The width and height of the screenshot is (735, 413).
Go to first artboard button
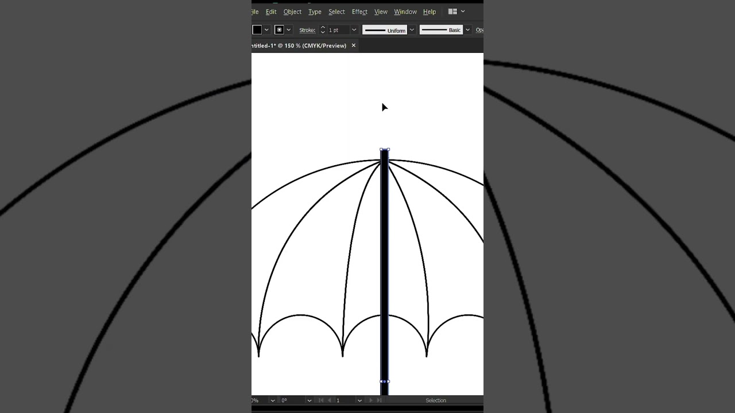click(x=321, y=400)
